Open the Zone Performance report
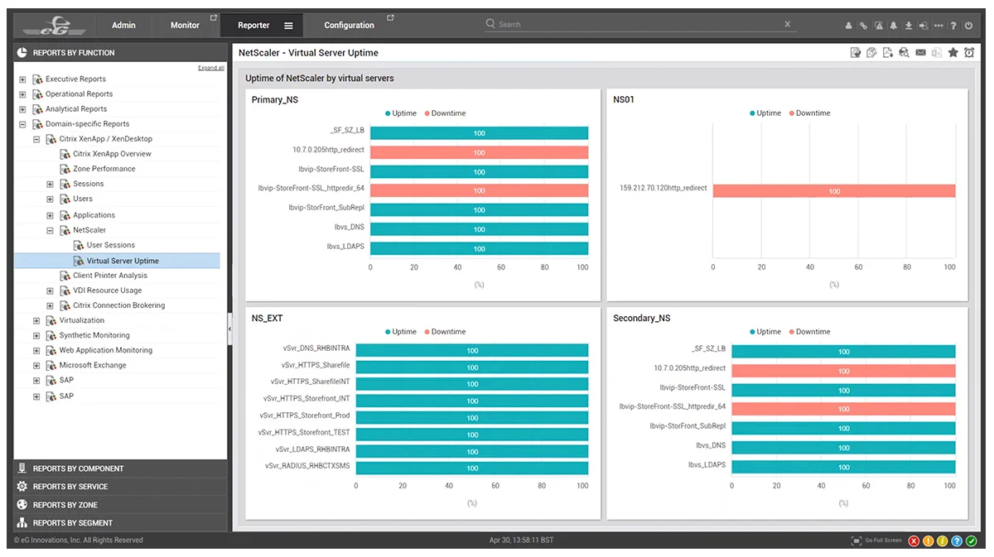This screenshot has width=994, height=557. [104, 169]
